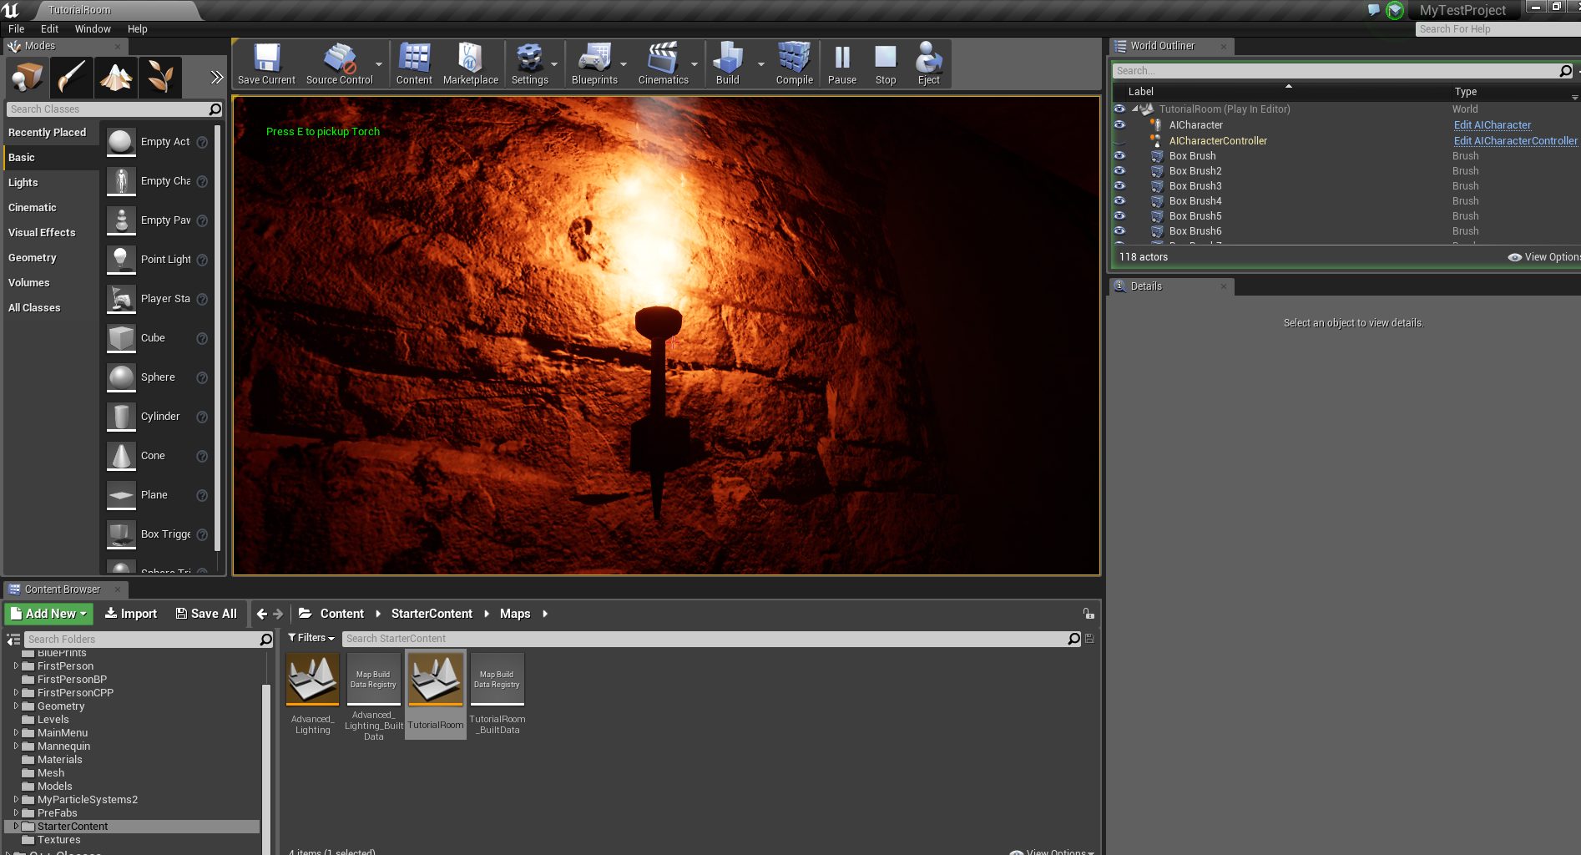The width and height of the screenshot is (1581, 855).
Task: Open the Blueprints toolbar dropdown arrow
Action: point(624,64)
